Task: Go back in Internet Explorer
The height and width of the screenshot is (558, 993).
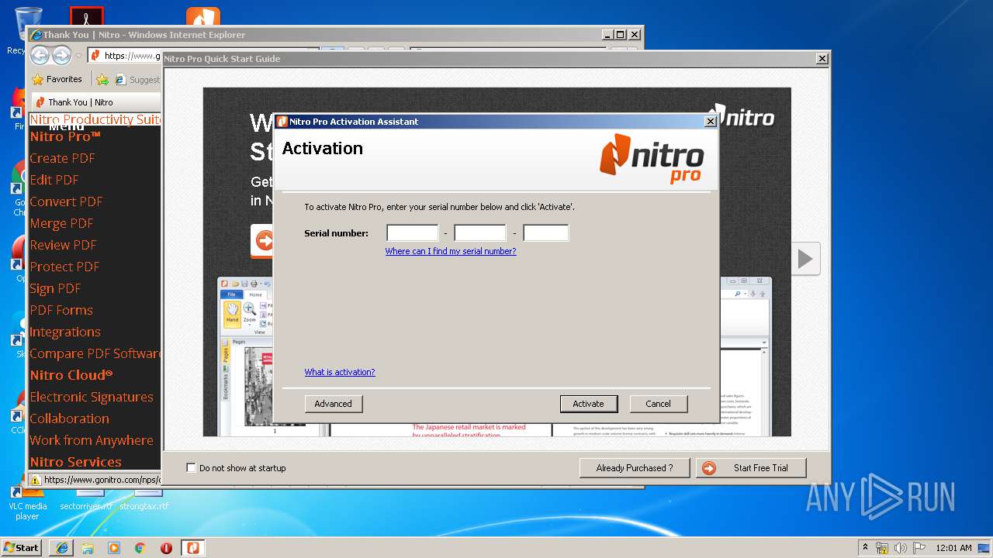Action: [40, 55]
